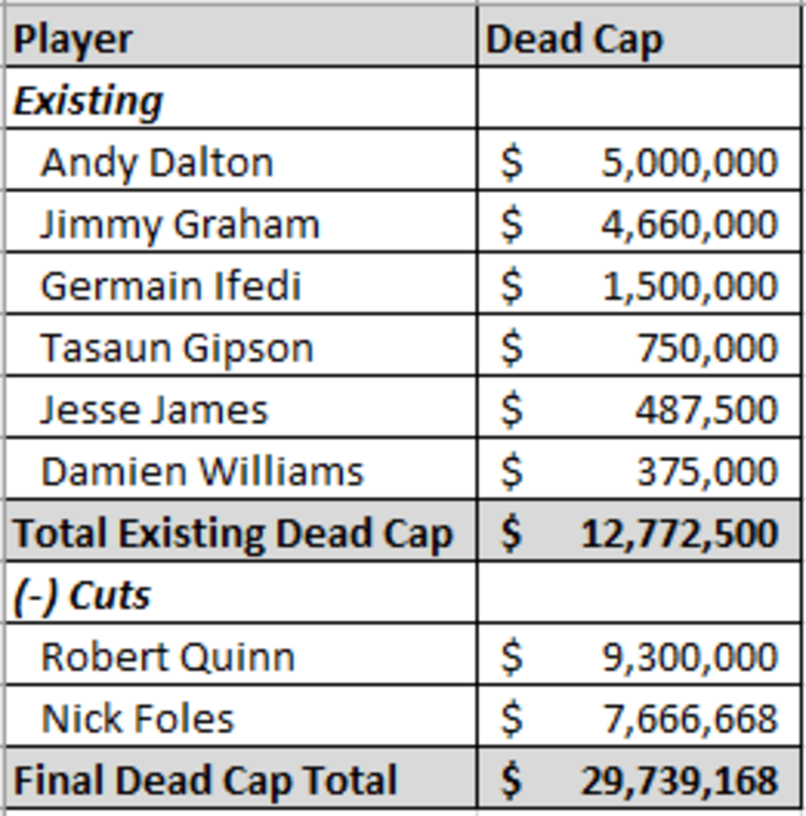Select the Jesse James cell
This screenshot has width=806, height=816.
tap(241, 407)
